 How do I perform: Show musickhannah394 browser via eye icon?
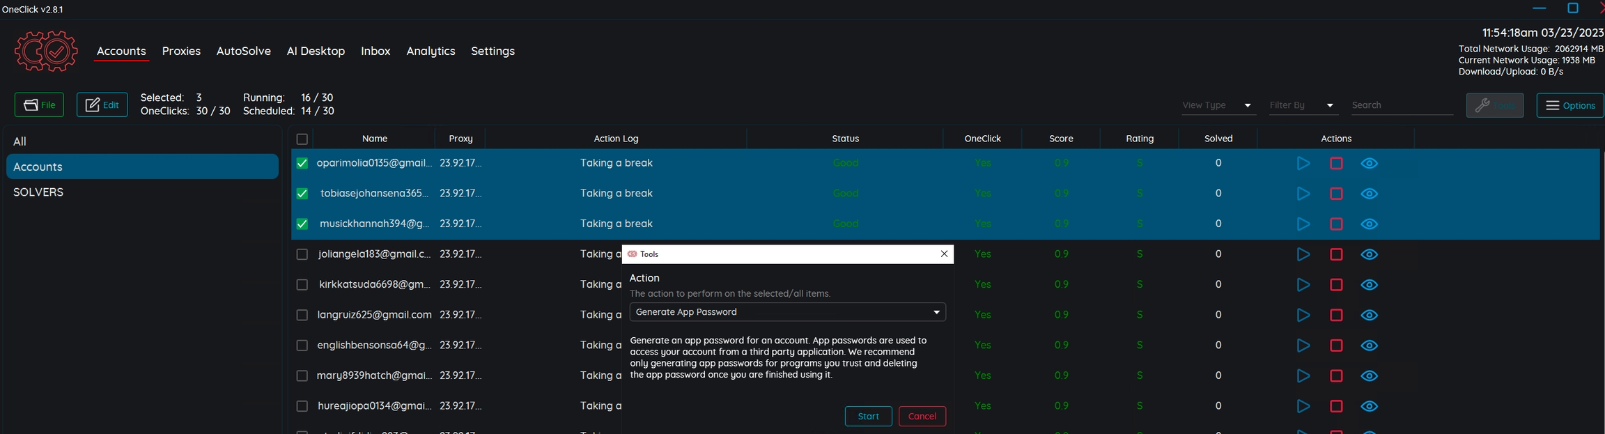1369,224
